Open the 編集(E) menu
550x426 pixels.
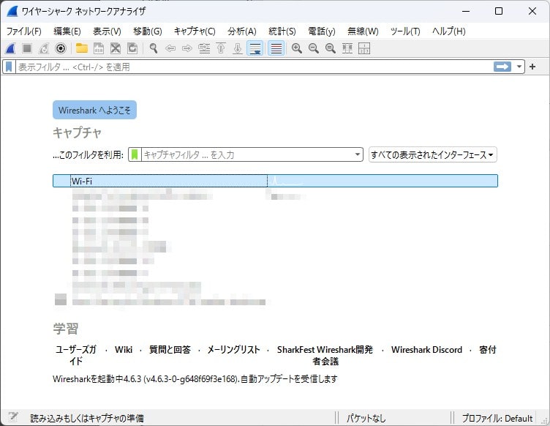pos(67,31)
